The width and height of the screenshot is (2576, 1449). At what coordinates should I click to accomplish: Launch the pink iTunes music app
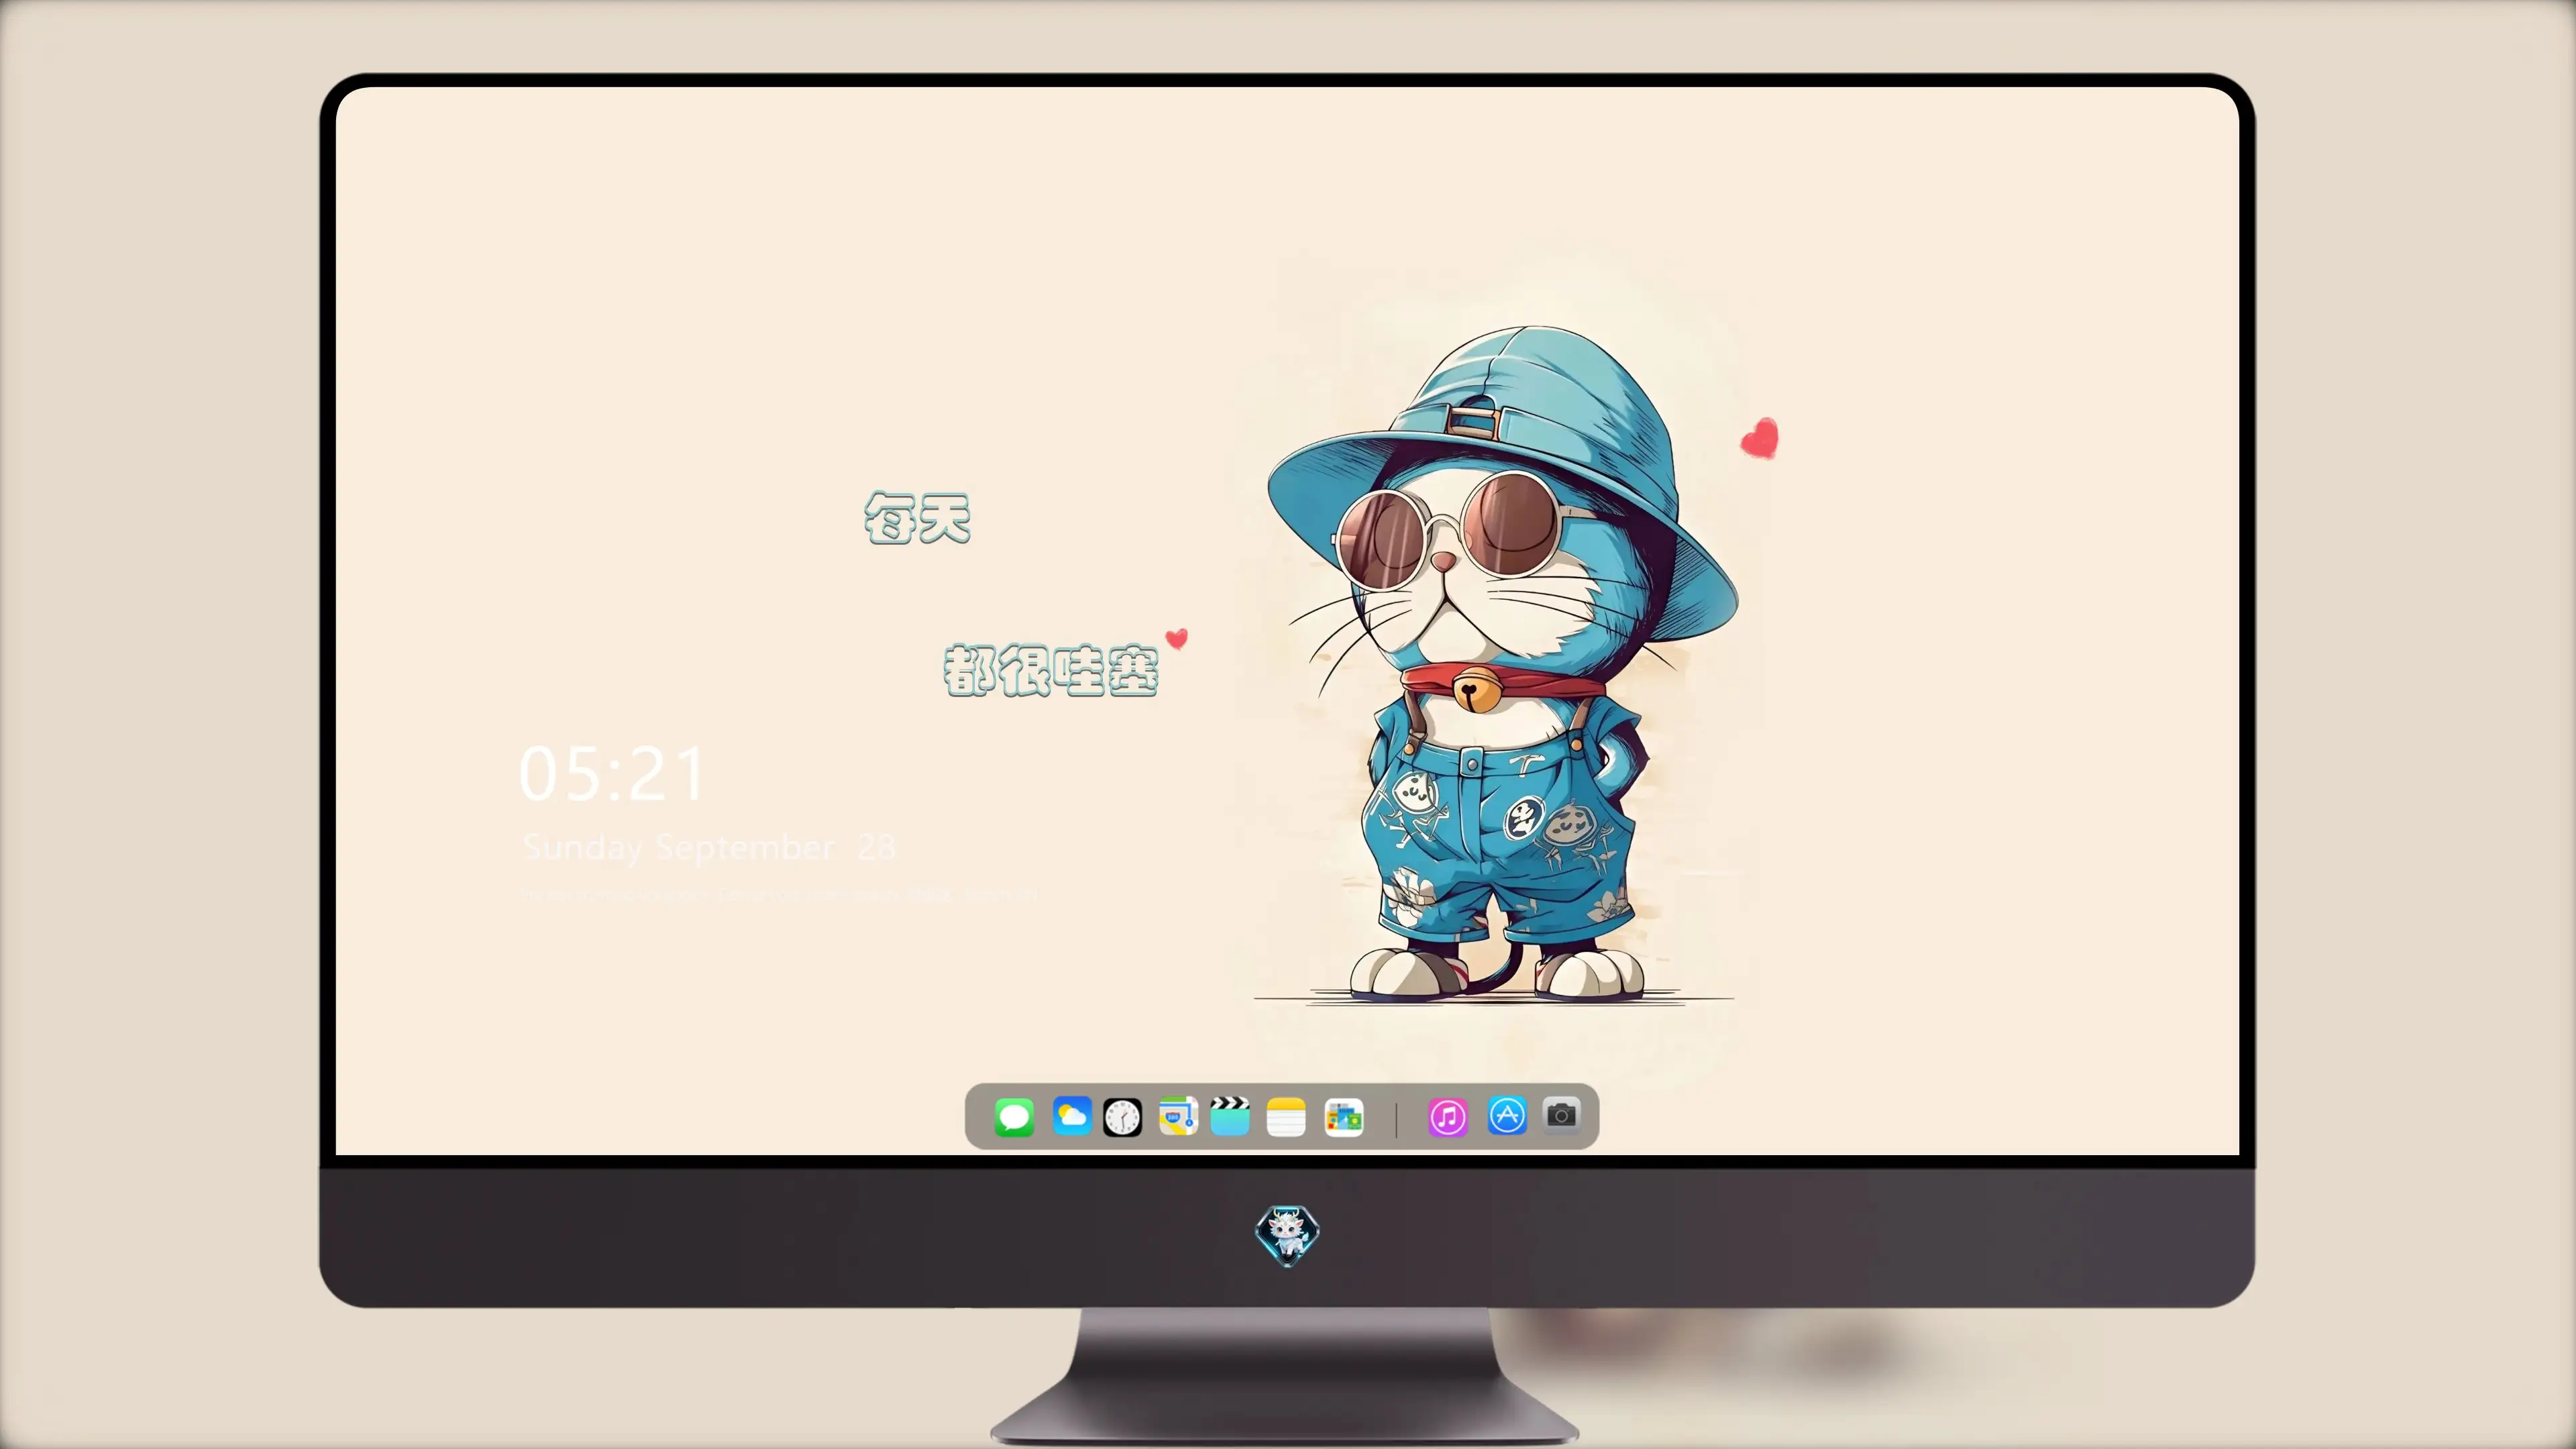[x=1448, y=1117]
